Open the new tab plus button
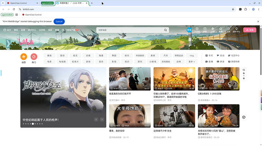The width and height of the screenshot is (262, 146). tap(92, 3)
